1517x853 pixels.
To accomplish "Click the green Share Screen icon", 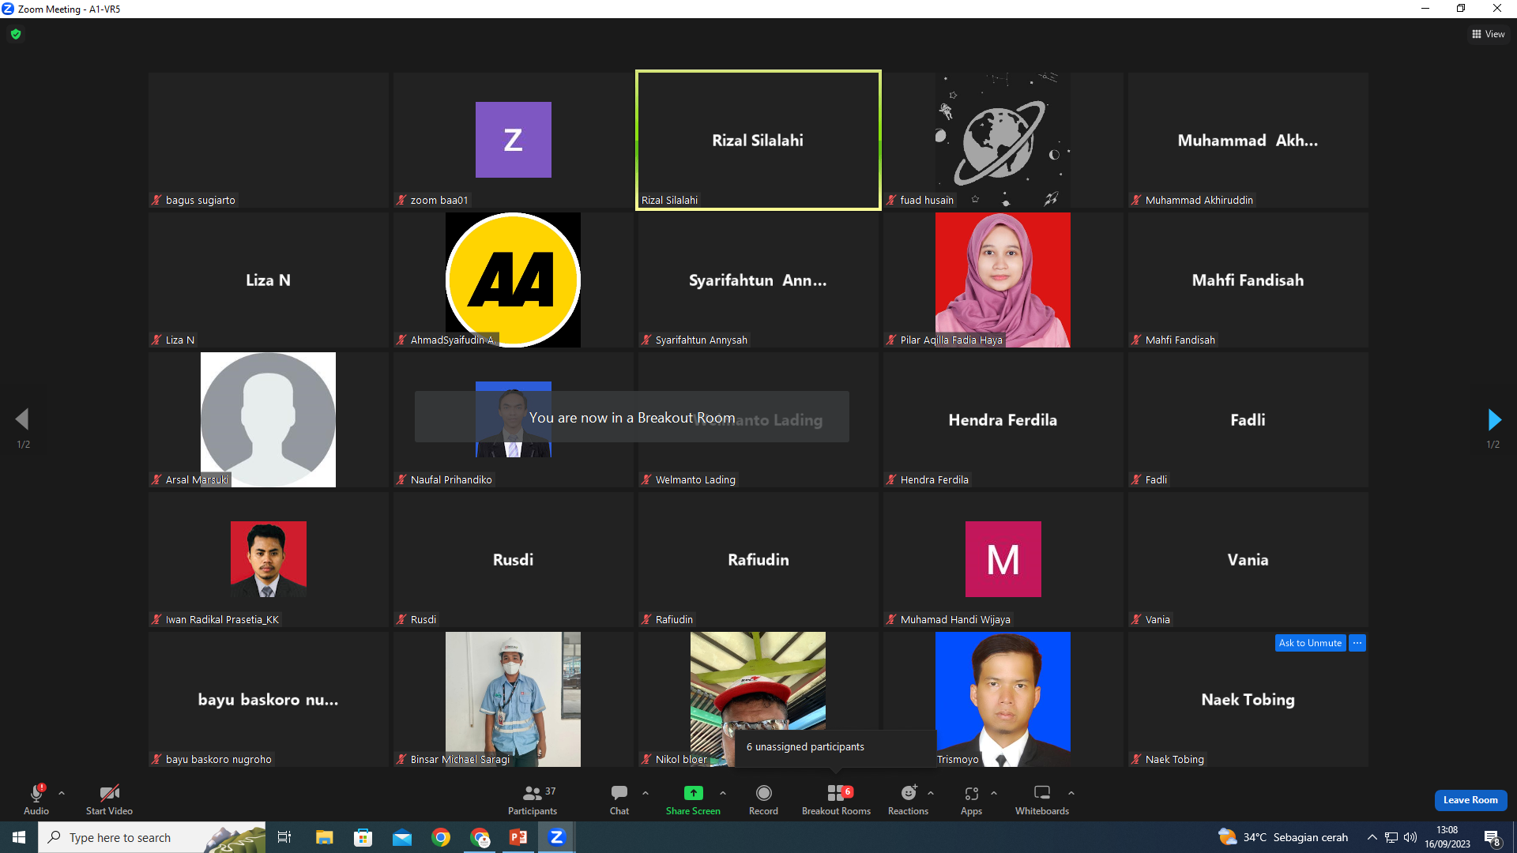I will pyautogui.click(x=693, y=793).
